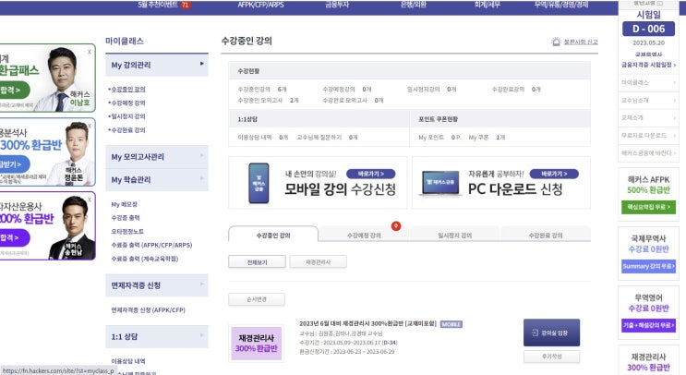Open 수강증 출력 in sidebar
Viewport: 686px width, 375px height.
(126, 218)
